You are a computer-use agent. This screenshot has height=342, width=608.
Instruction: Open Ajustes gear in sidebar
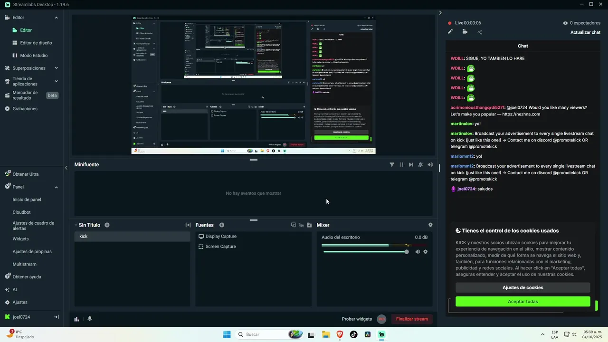(7, 302)
